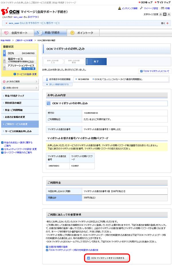Click the ocn_user username link
Viewport: 172px width, 266px height.
click(18, 17)
